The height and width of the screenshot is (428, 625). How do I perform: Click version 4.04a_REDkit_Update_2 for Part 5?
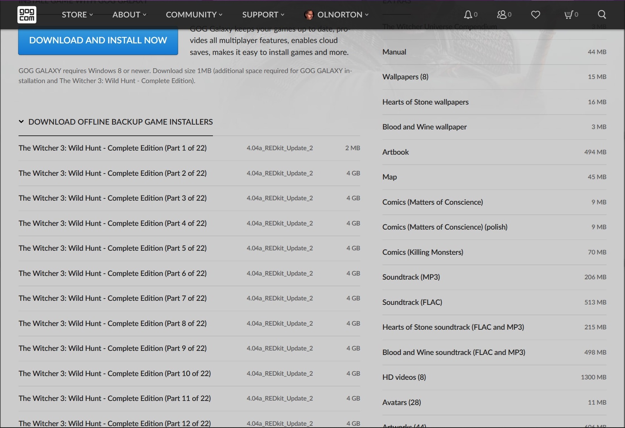click(x=280, y=248)
